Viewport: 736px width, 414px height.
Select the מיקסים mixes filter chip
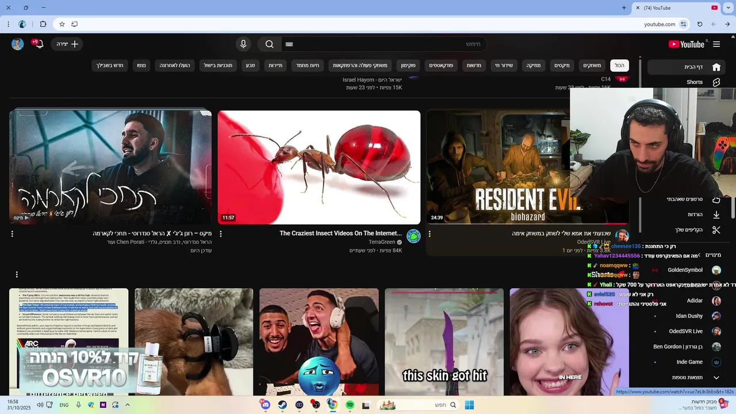[562, 66]
